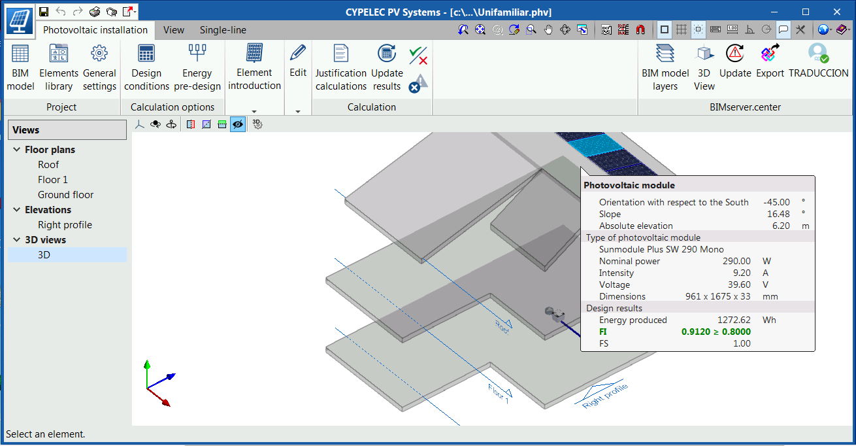Open the View ribbon tab

click(x=173, y=29)
